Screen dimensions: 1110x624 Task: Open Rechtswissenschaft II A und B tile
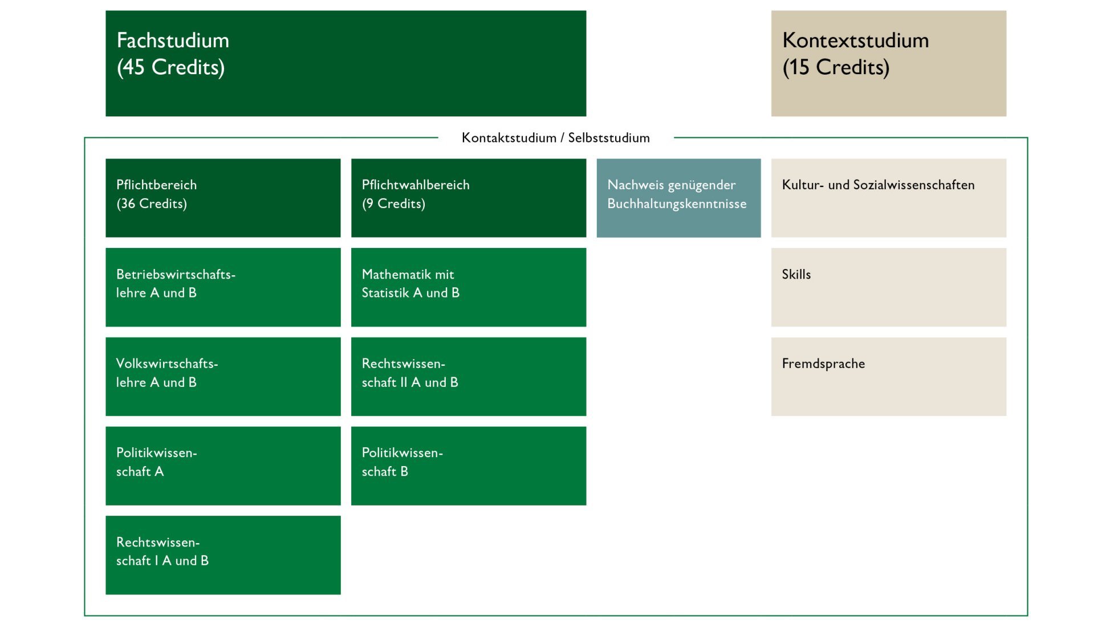click(x=468, y=376)
